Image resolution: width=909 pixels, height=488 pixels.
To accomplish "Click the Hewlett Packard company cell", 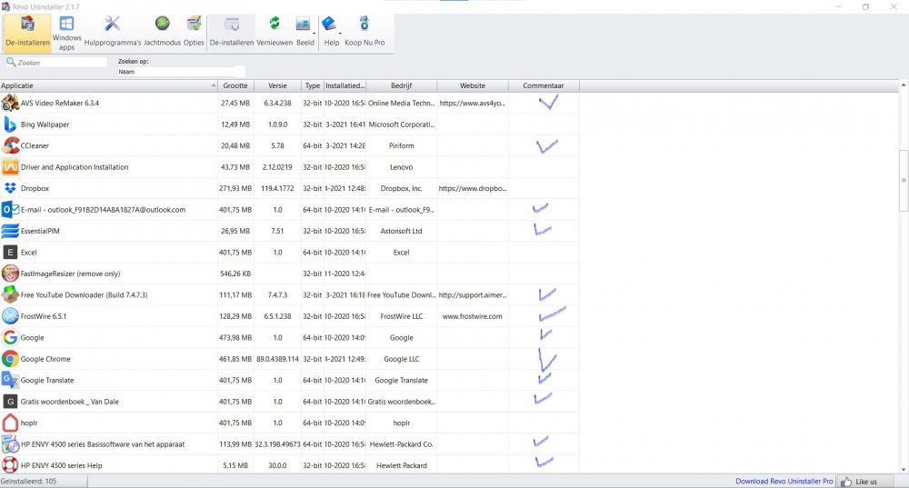I will pos(401,465).
